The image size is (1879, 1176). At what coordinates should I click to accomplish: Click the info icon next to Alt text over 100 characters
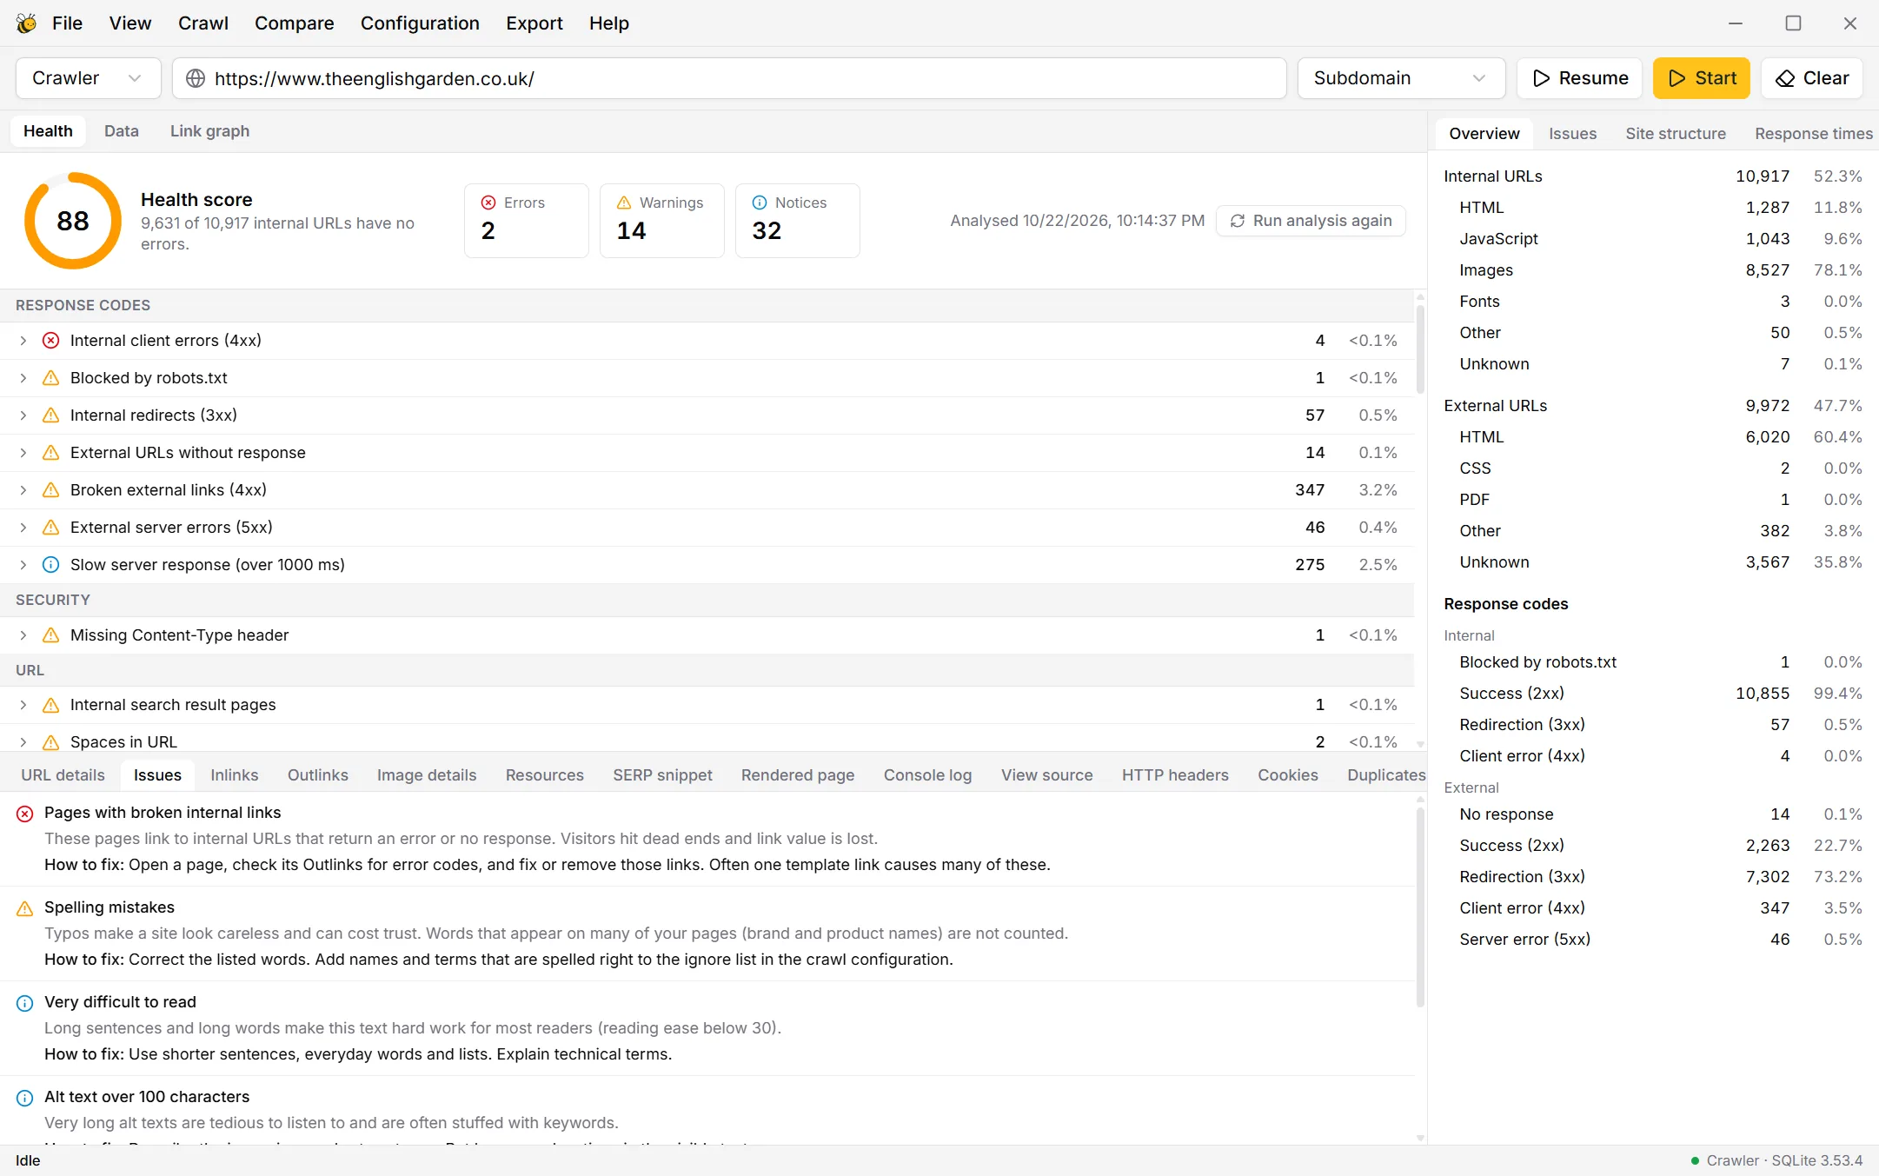click(x=25, y=1098)
